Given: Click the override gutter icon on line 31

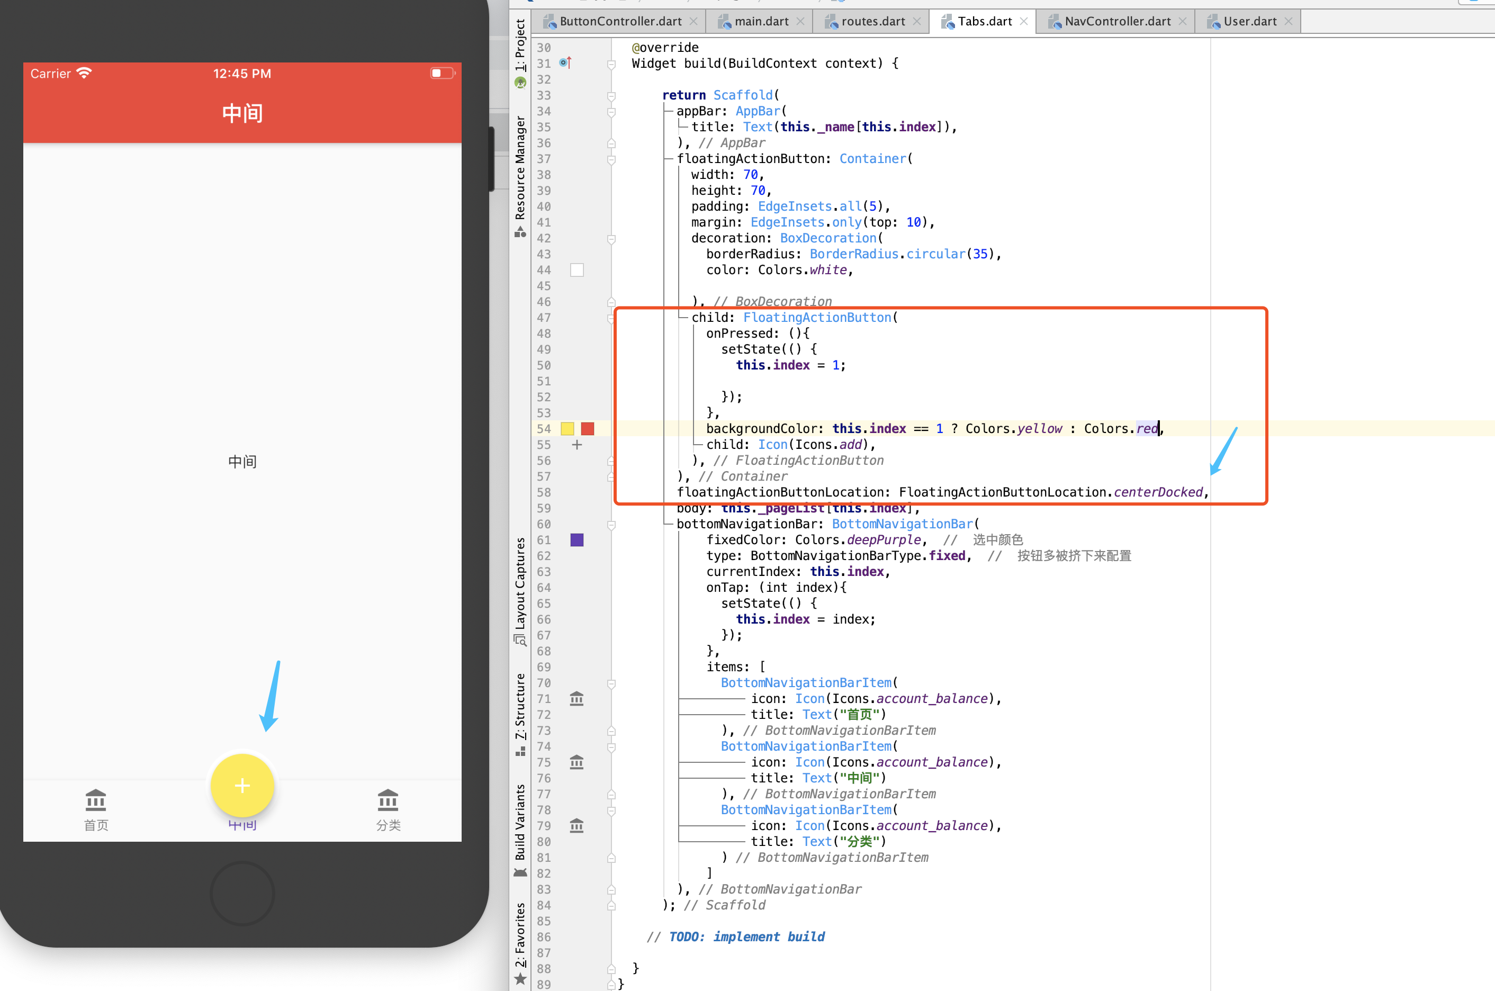Looking at the screenshot, I should point(565,62).
